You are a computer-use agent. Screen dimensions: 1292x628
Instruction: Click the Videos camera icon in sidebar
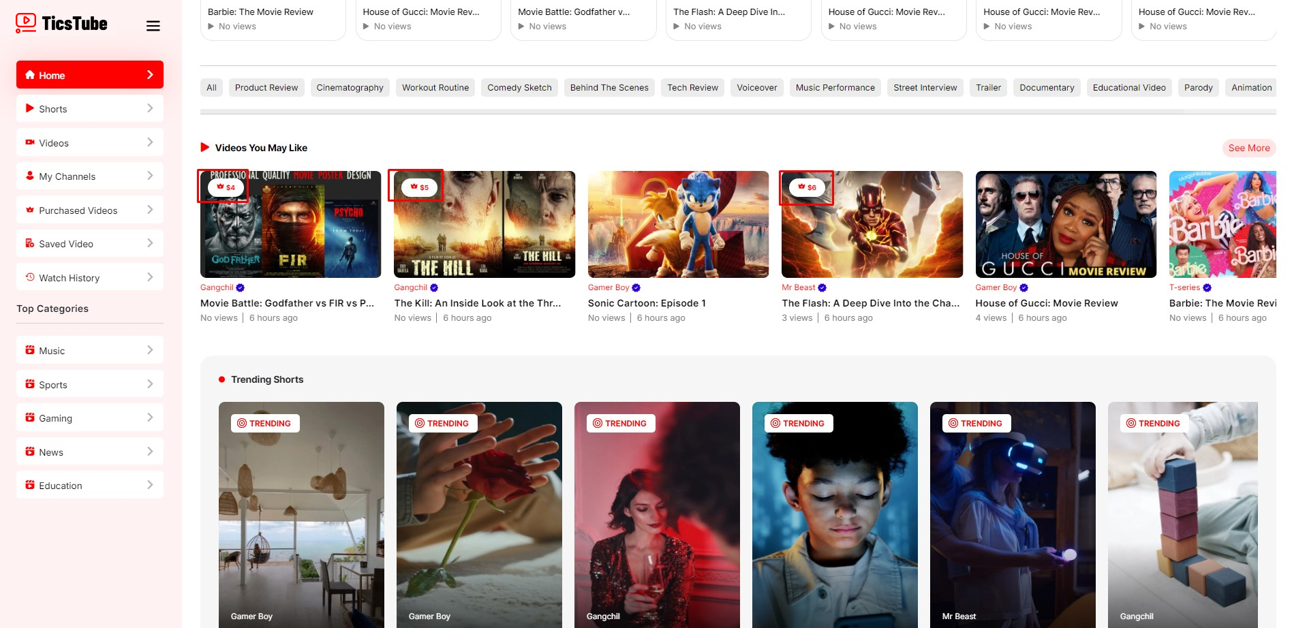[30, 142]
